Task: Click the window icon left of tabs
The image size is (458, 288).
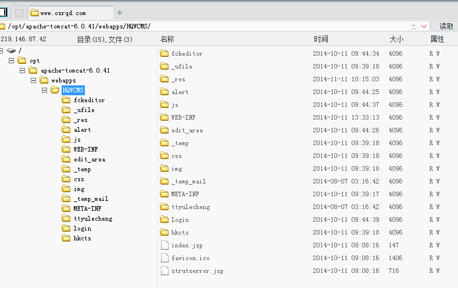Action: pyautogui.click(x=3, y=12)
